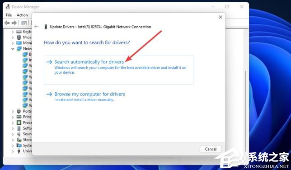Select the Software devices icon

[x=19, y=128]
